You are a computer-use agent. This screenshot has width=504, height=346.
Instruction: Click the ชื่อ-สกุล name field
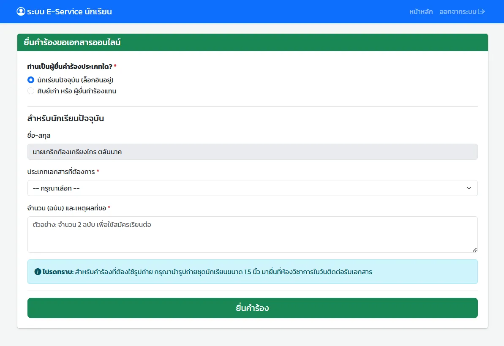(x=252, y=152)
